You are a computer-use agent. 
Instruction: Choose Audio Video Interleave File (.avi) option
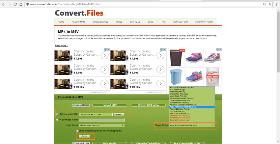coord(192,88)
